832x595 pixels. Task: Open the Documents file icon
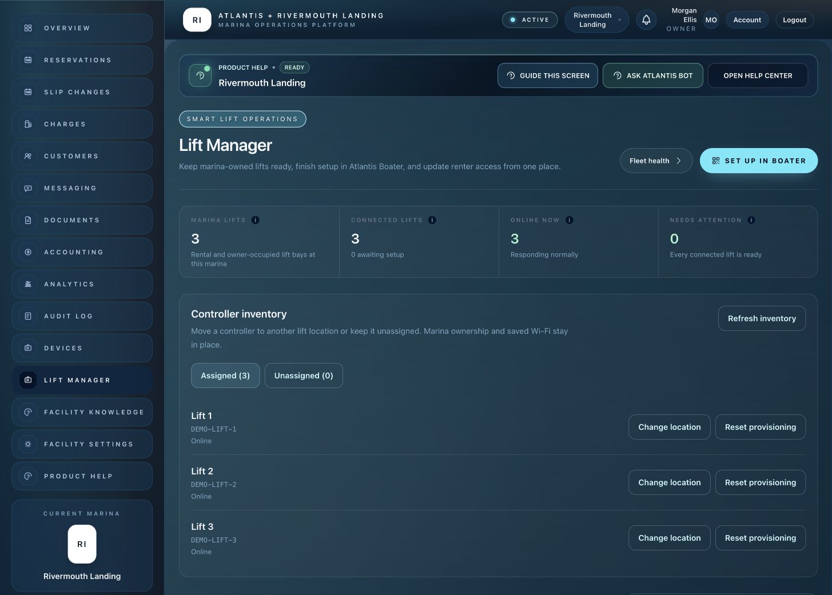(28, 220)
